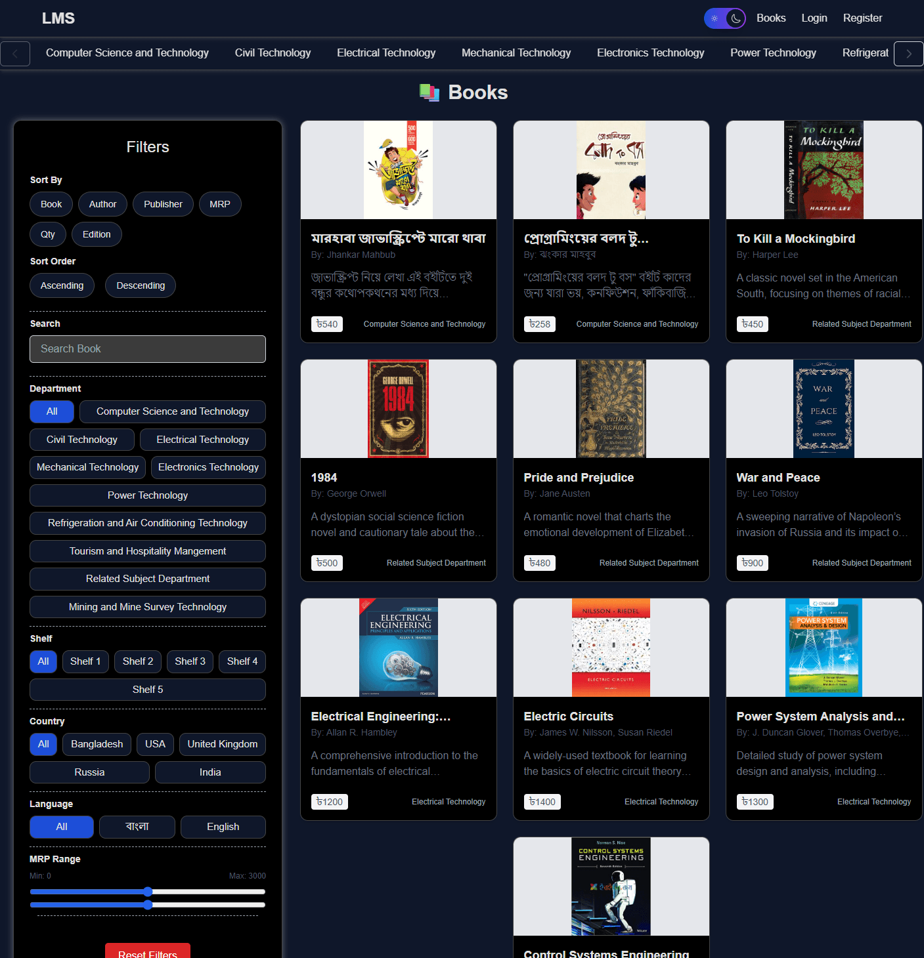
Task: Adjust the MRP Range slider
Action: coord(147,892)
